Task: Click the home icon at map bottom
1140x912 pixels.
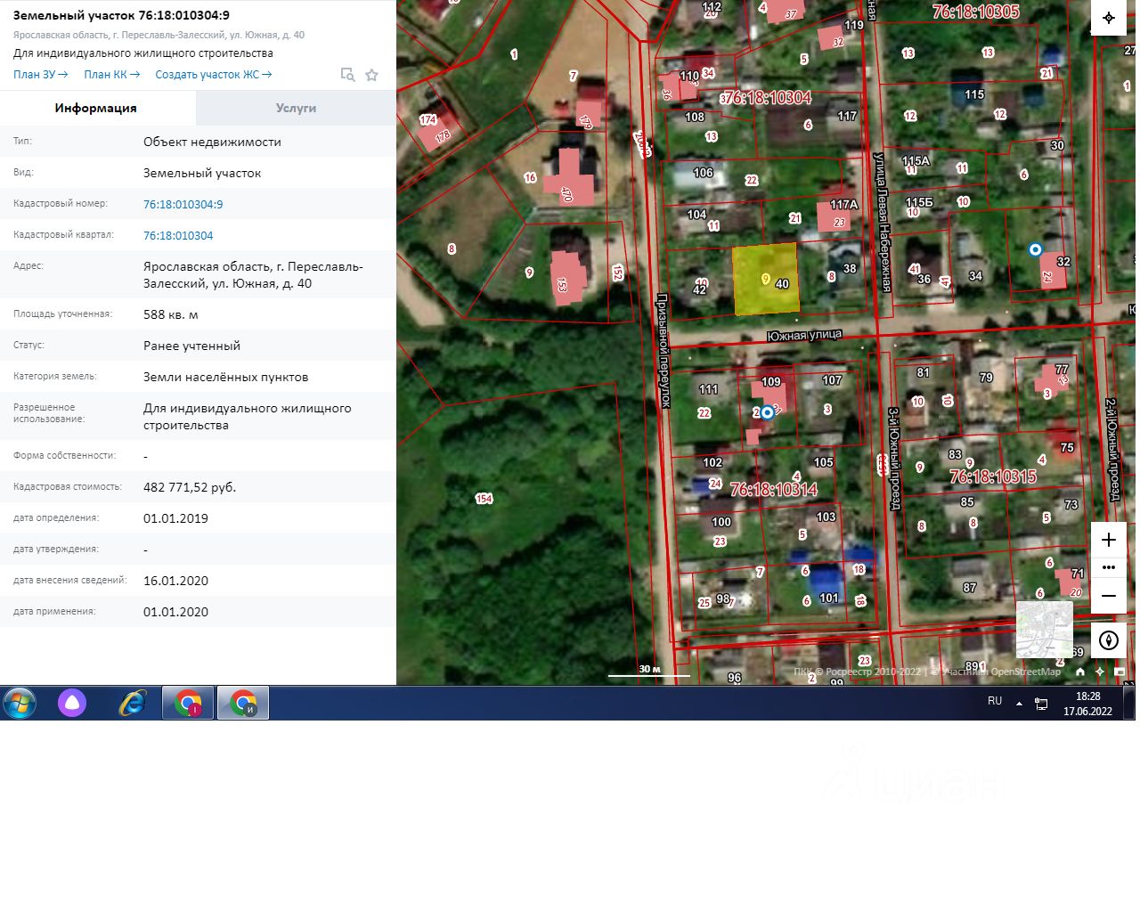Action: pyautogui.click(x=1080, y=672)
